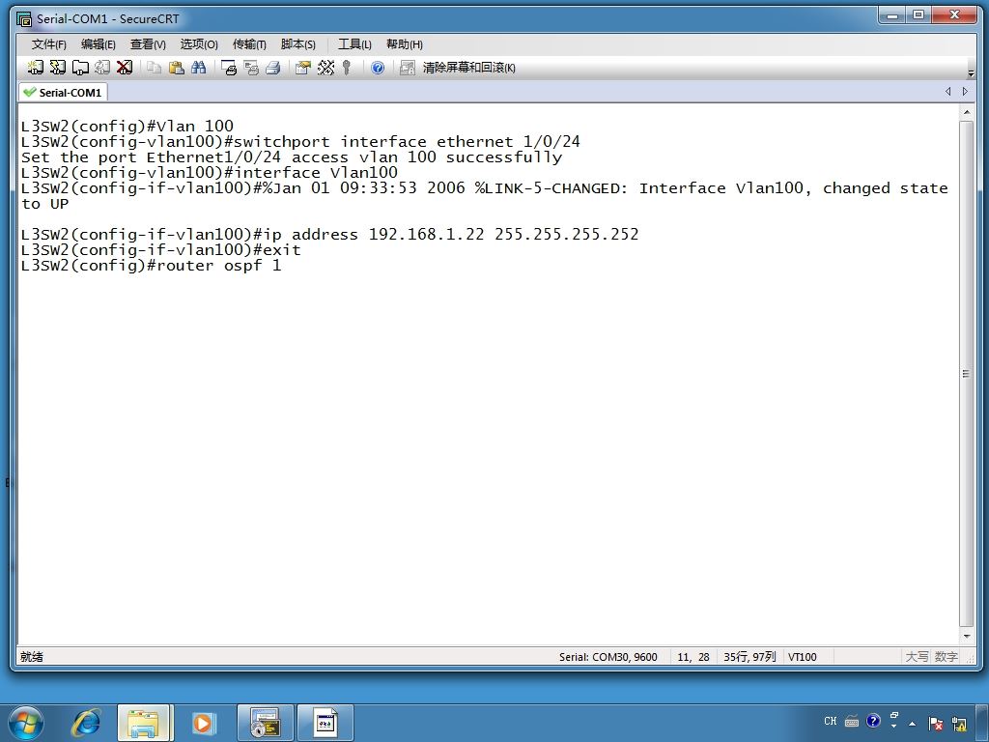This screenshot has width=989, height=742.
Task: Click the 'switchport interface ethernet 1/0/24' line
Action: (x=300, y=142)
